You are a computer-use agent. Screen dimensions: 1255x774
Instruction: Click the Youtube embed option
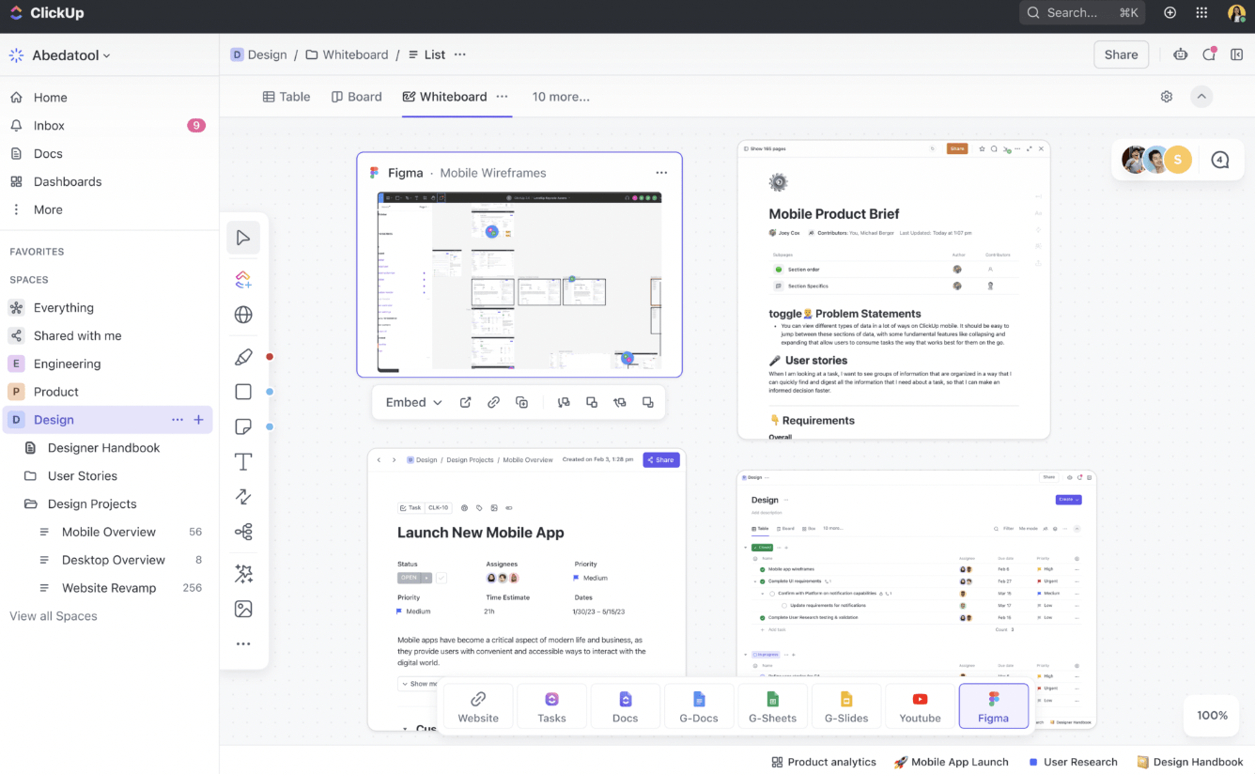[x=920, y=705]
